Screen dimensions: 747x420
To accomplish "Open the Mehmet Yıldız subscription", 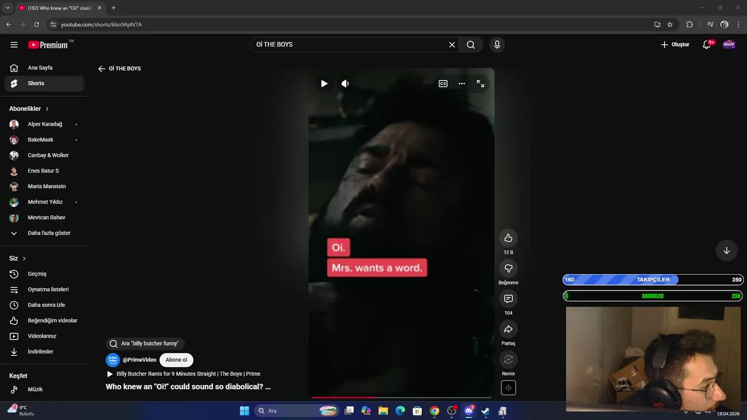I will coord(44,202).
